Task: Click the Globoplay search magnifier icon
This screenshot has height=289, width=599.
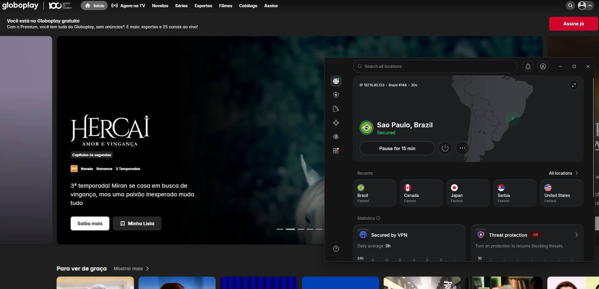Action: (x=570, y=5)
